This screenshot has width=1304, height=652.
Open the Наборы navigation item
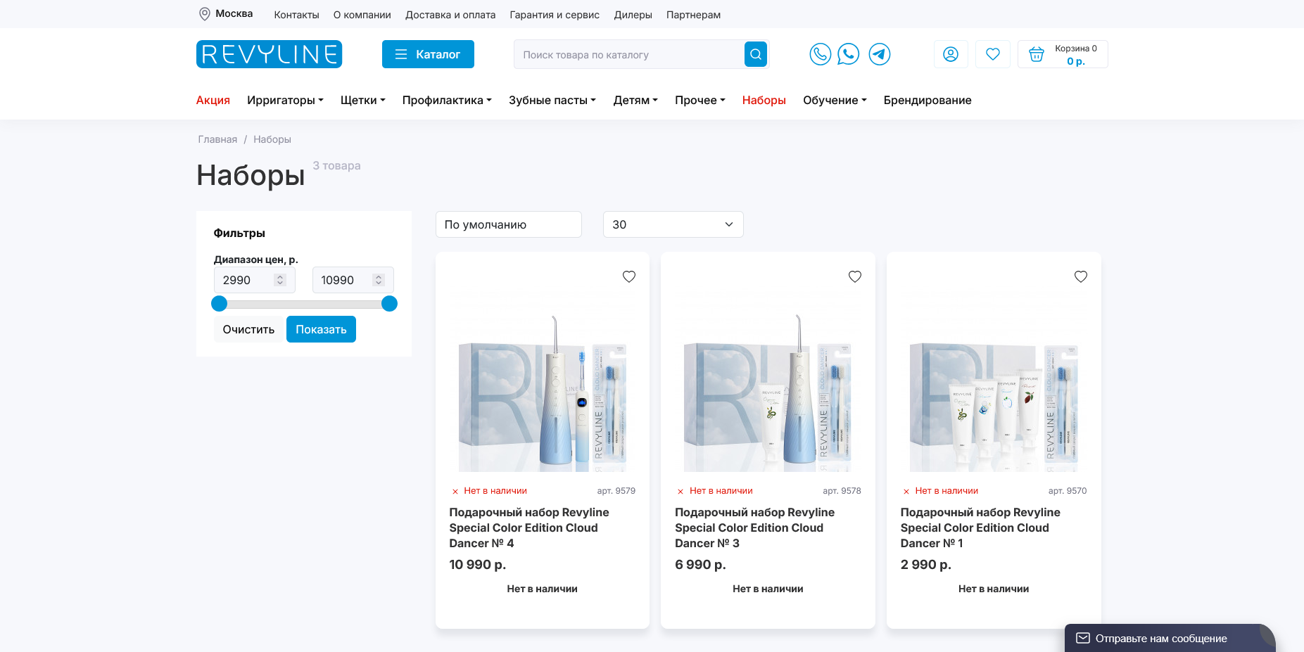click(764, 100)
